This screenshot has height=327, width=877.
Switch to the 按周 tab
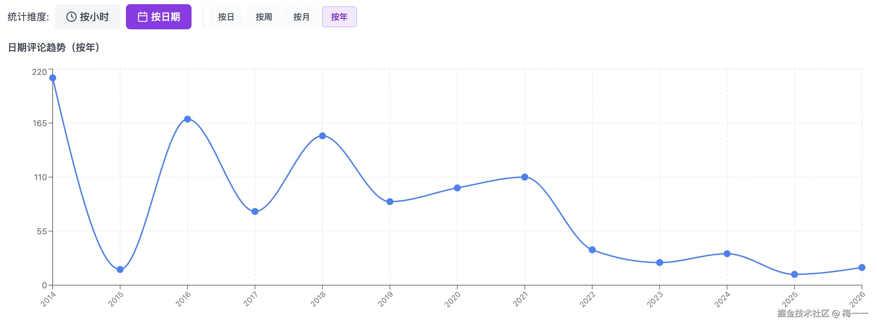pos(264,17)
